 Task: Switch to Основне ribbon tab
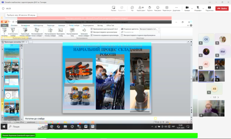14,26
